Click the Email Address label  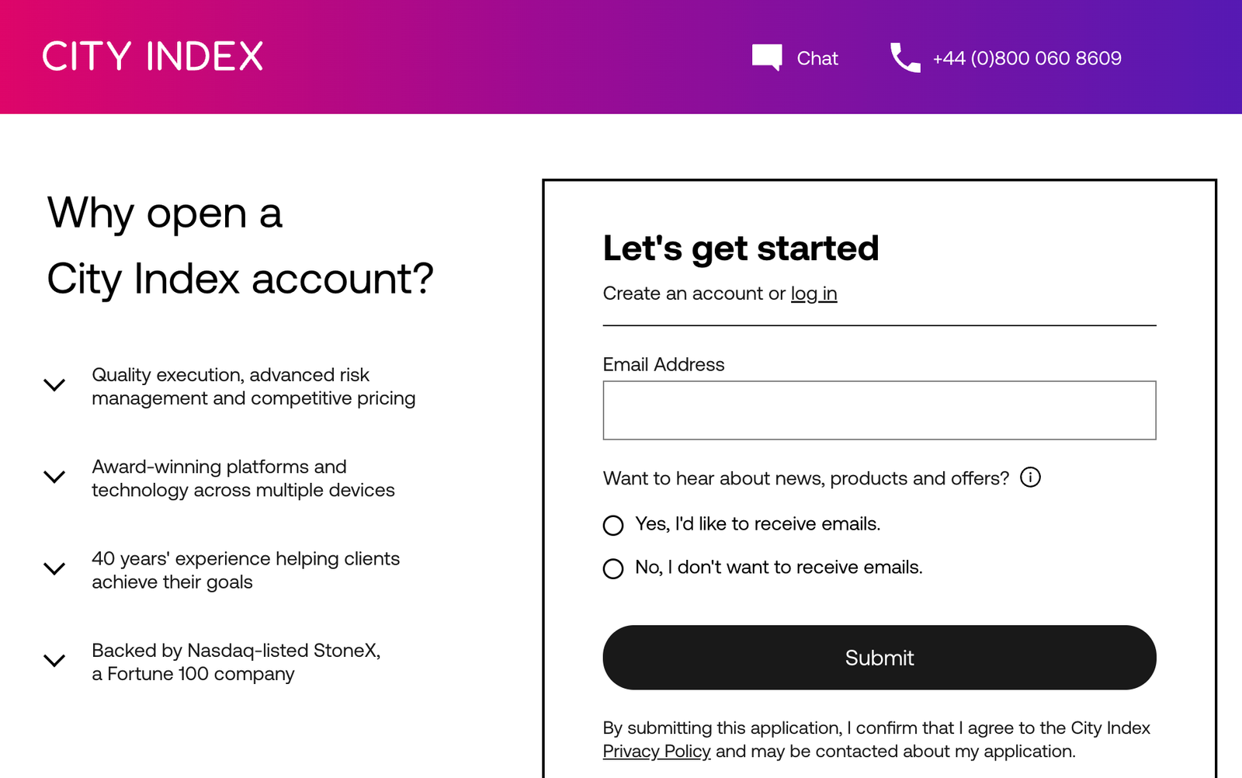click(x=664, y=363)
